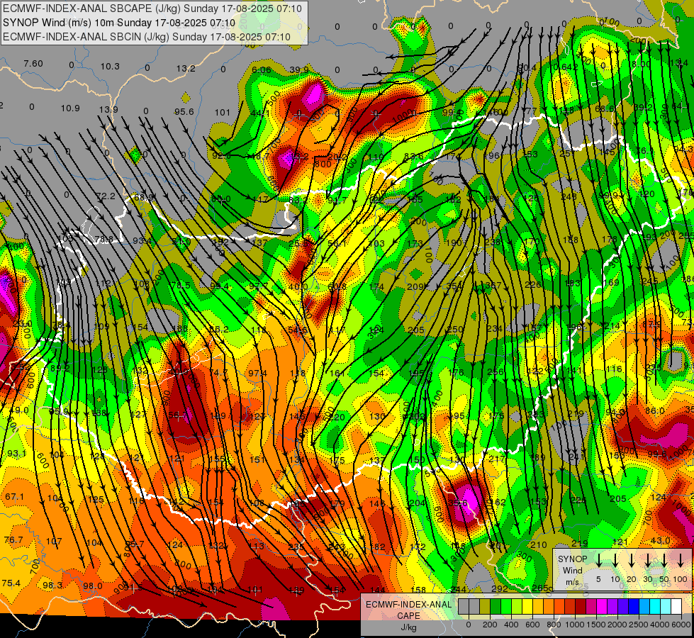Click the map value '43.0'
Viewport: 694px width, 638px height.
pos(661,540)
